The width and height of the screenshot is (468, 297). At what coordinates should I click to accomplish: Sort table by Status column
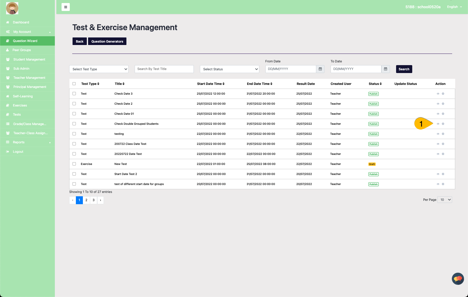(x=375, y=84)
